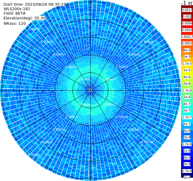The height and width of the screenshot is (181, 193).
Task: Click colorbar label 0.001
Action: point(187,16)
